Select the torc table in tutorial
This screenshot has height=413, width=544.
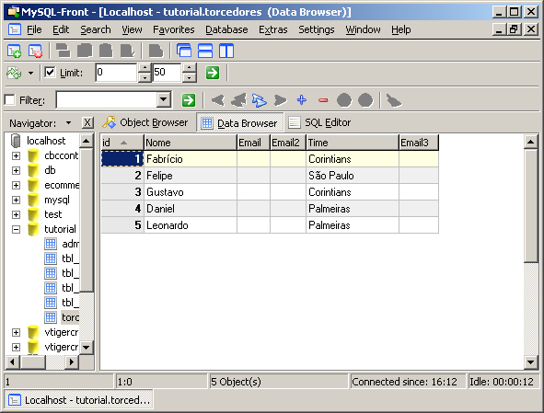click(x=71, y=317)
